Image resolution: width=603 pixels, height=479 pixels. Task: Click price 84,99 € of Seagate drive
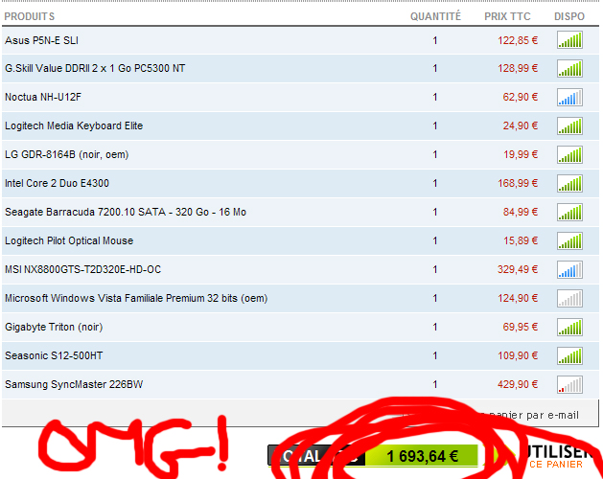[521, 212]
